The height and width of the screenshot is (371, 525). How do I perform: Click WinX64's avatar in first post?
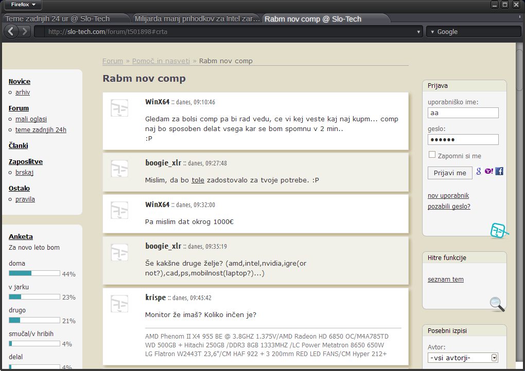tap(119, 108)
